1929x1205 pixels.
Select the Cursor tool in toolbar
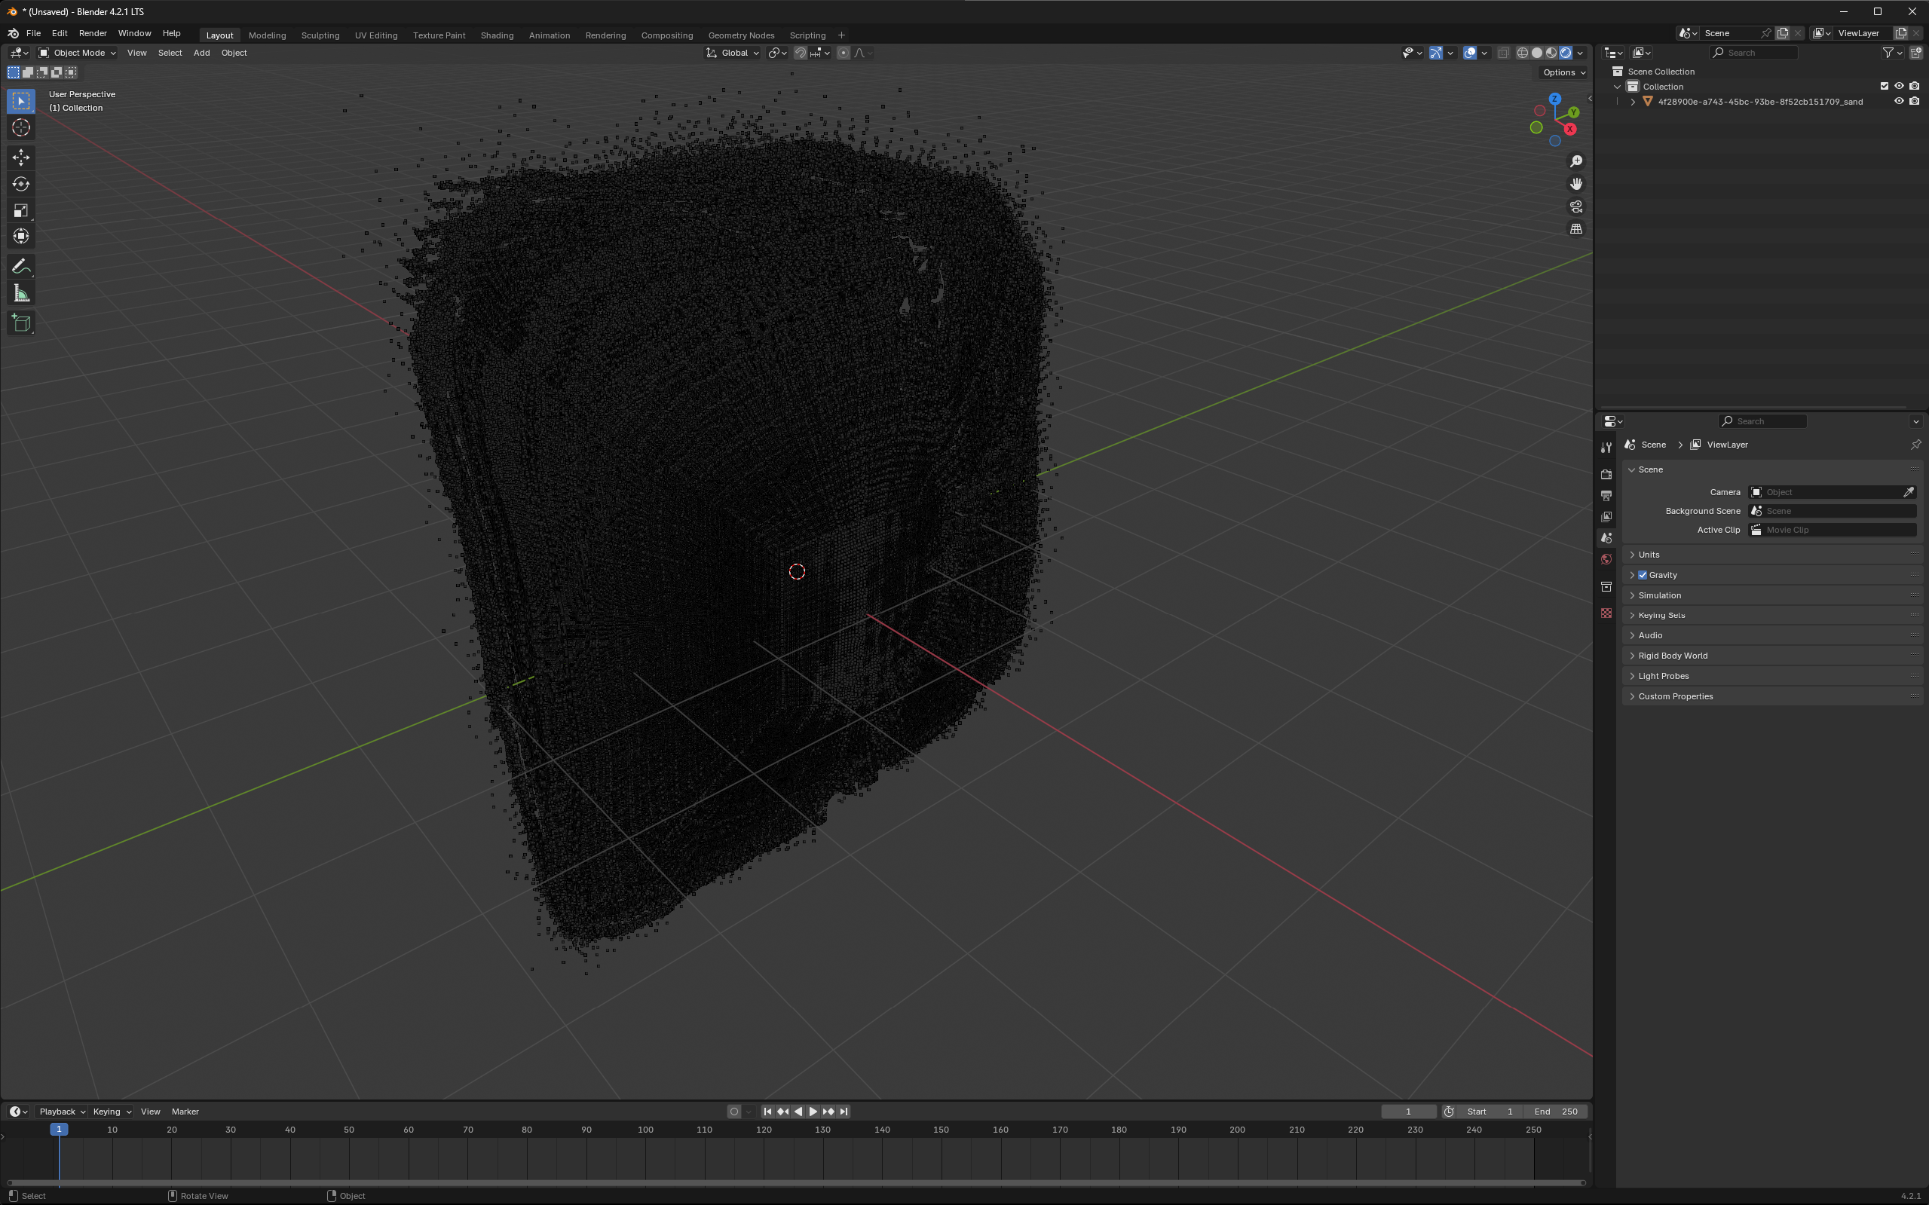(x=22, y=127)
